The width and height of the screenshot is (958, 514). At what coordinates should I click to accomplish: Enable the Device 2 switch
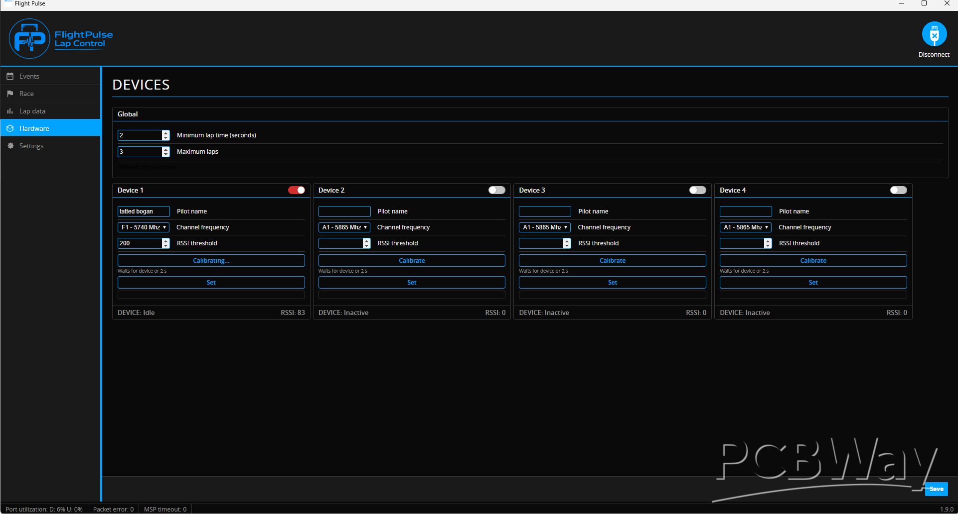click(x=496, y=190)
